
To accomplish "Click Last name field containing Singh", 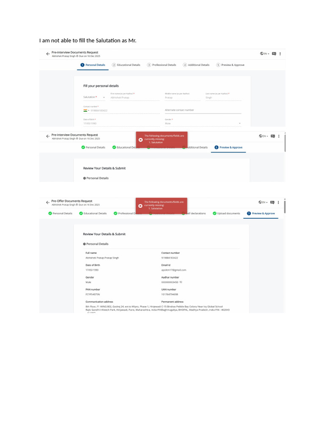I will pos(223,97).
